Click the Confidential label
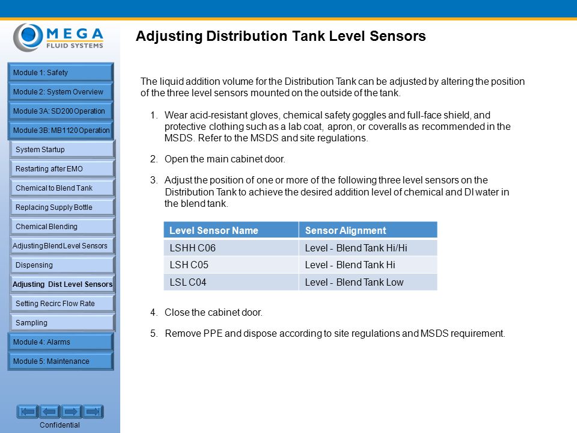Screen dimensions: 577x433 pyautogui.click(x=60, y=425)
